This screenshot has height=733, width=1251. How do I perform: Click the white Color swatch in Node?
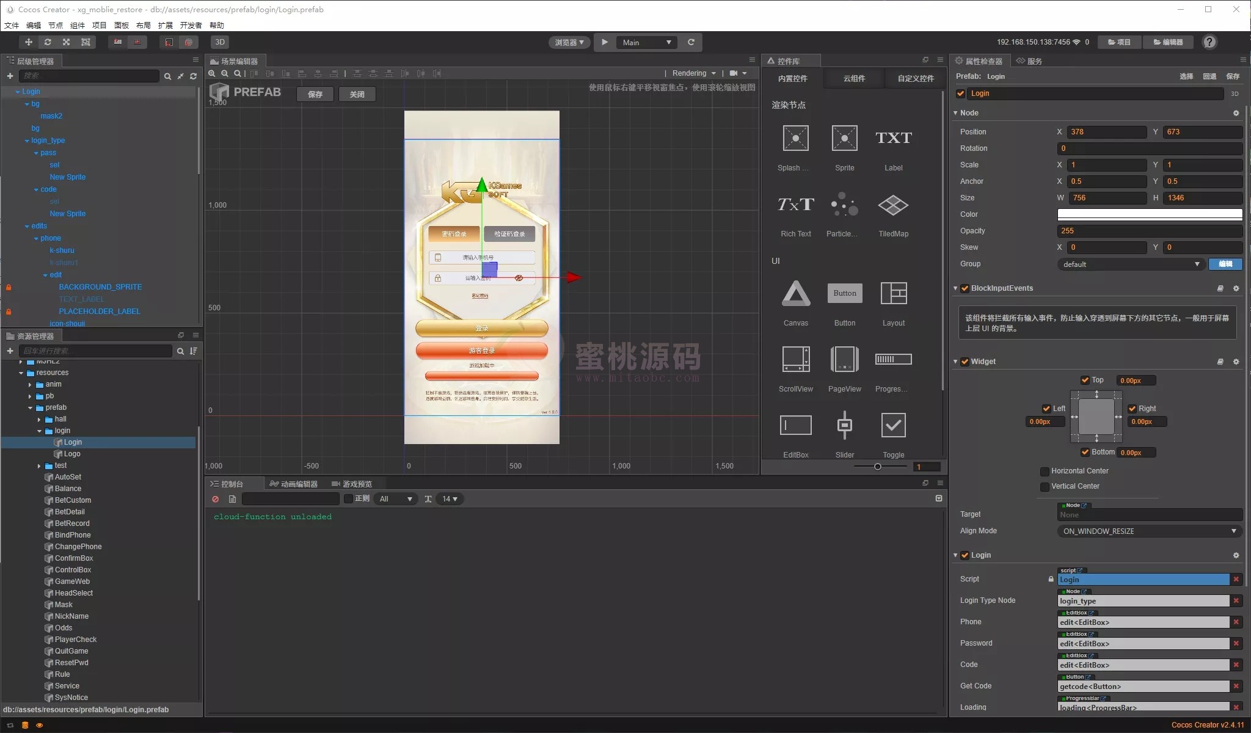(x=1150, y=214)
